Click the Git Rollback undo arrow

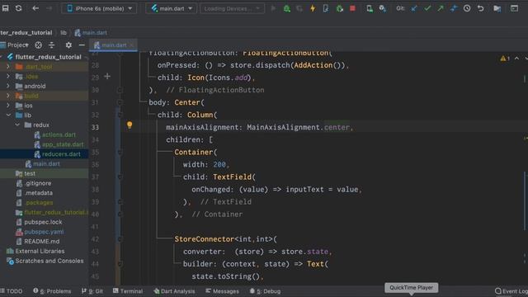[480, 8]
